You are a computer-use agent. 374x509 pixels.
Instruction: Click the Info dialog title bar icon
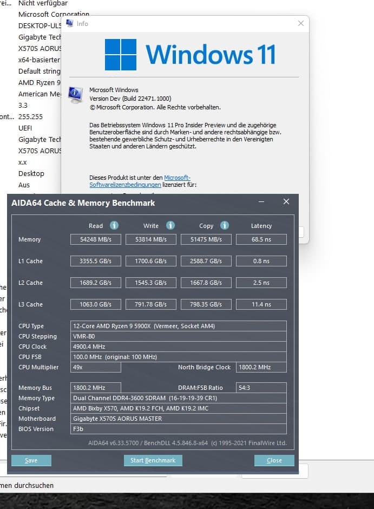(x=69, y=23)
